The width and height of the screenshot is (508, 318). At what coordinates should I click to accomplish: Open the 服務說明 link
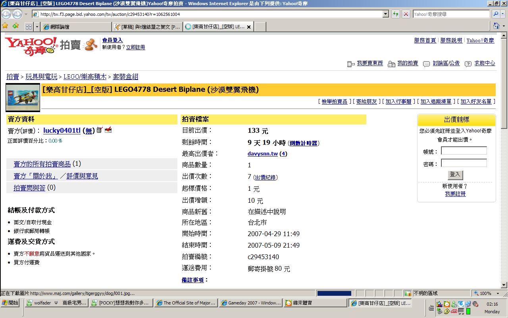pyautogui.click(x=451, y=41)
